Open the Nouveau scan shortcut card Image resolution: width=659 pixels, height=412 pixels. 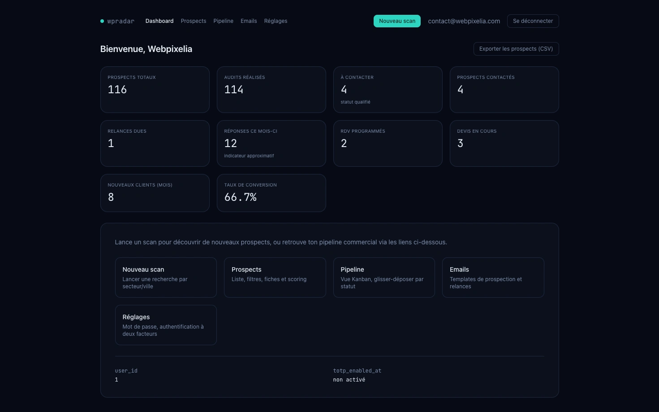pyautogui.click(x=166, y=278)
